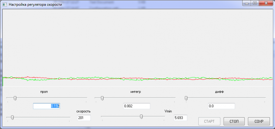Image resolution: width=275 pixels, height=129 pixels.
Task: Select the дифф input box with 0.0
Action: [x=221, y=106]
